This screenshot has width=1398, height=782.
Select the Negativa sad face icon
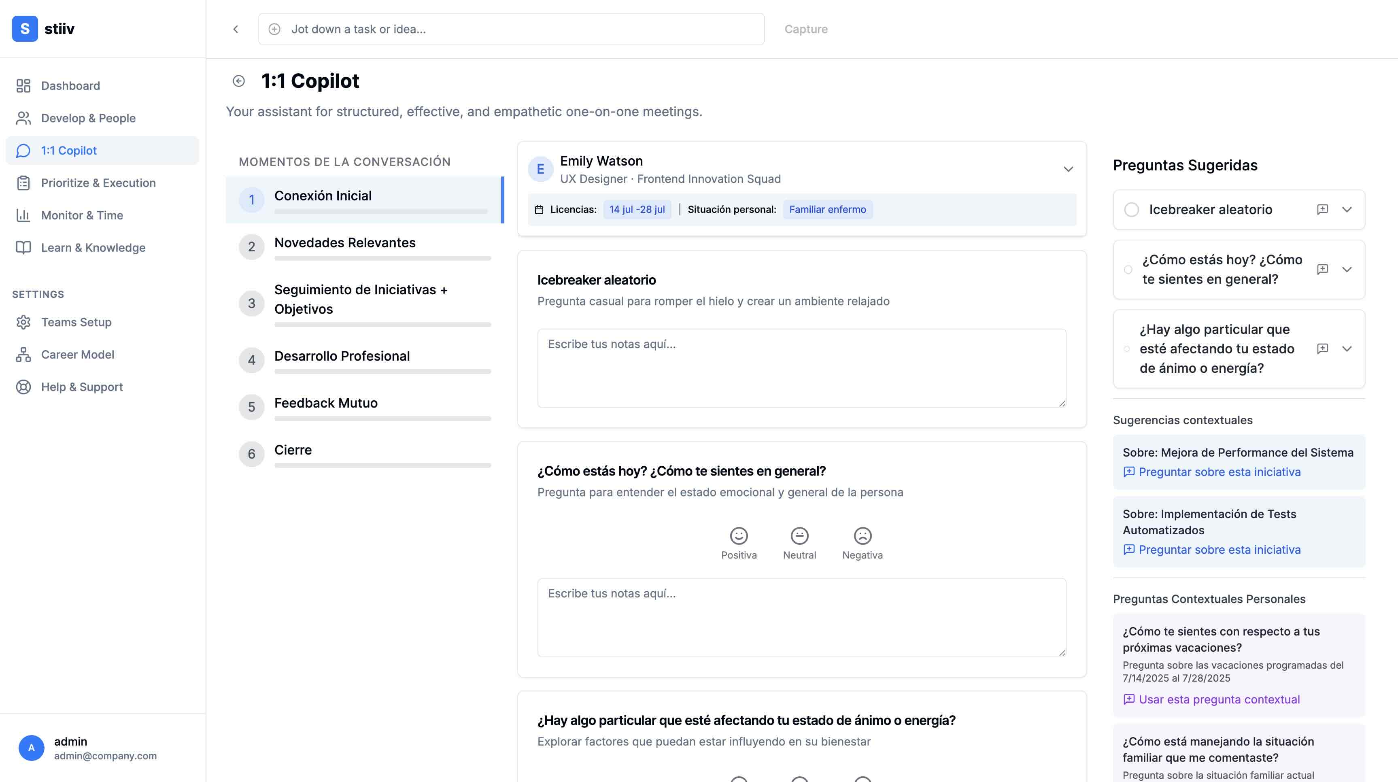click(x=863, y=536)
